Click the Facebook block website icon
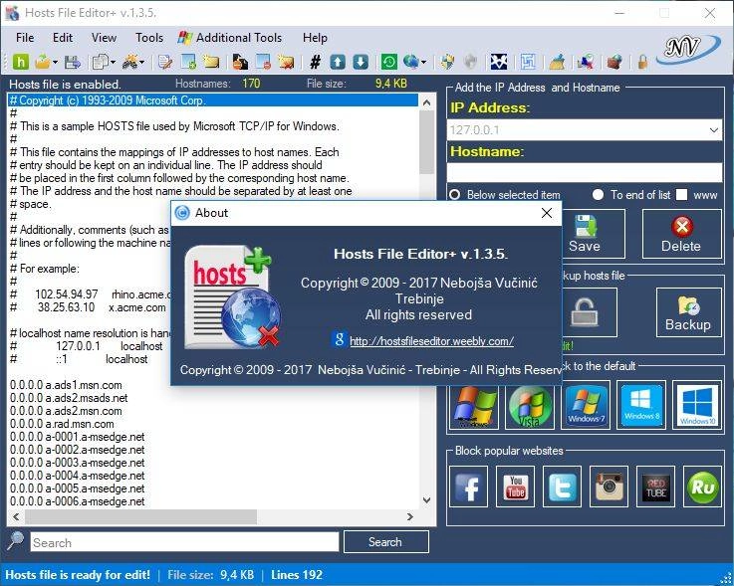 [468, 487]
